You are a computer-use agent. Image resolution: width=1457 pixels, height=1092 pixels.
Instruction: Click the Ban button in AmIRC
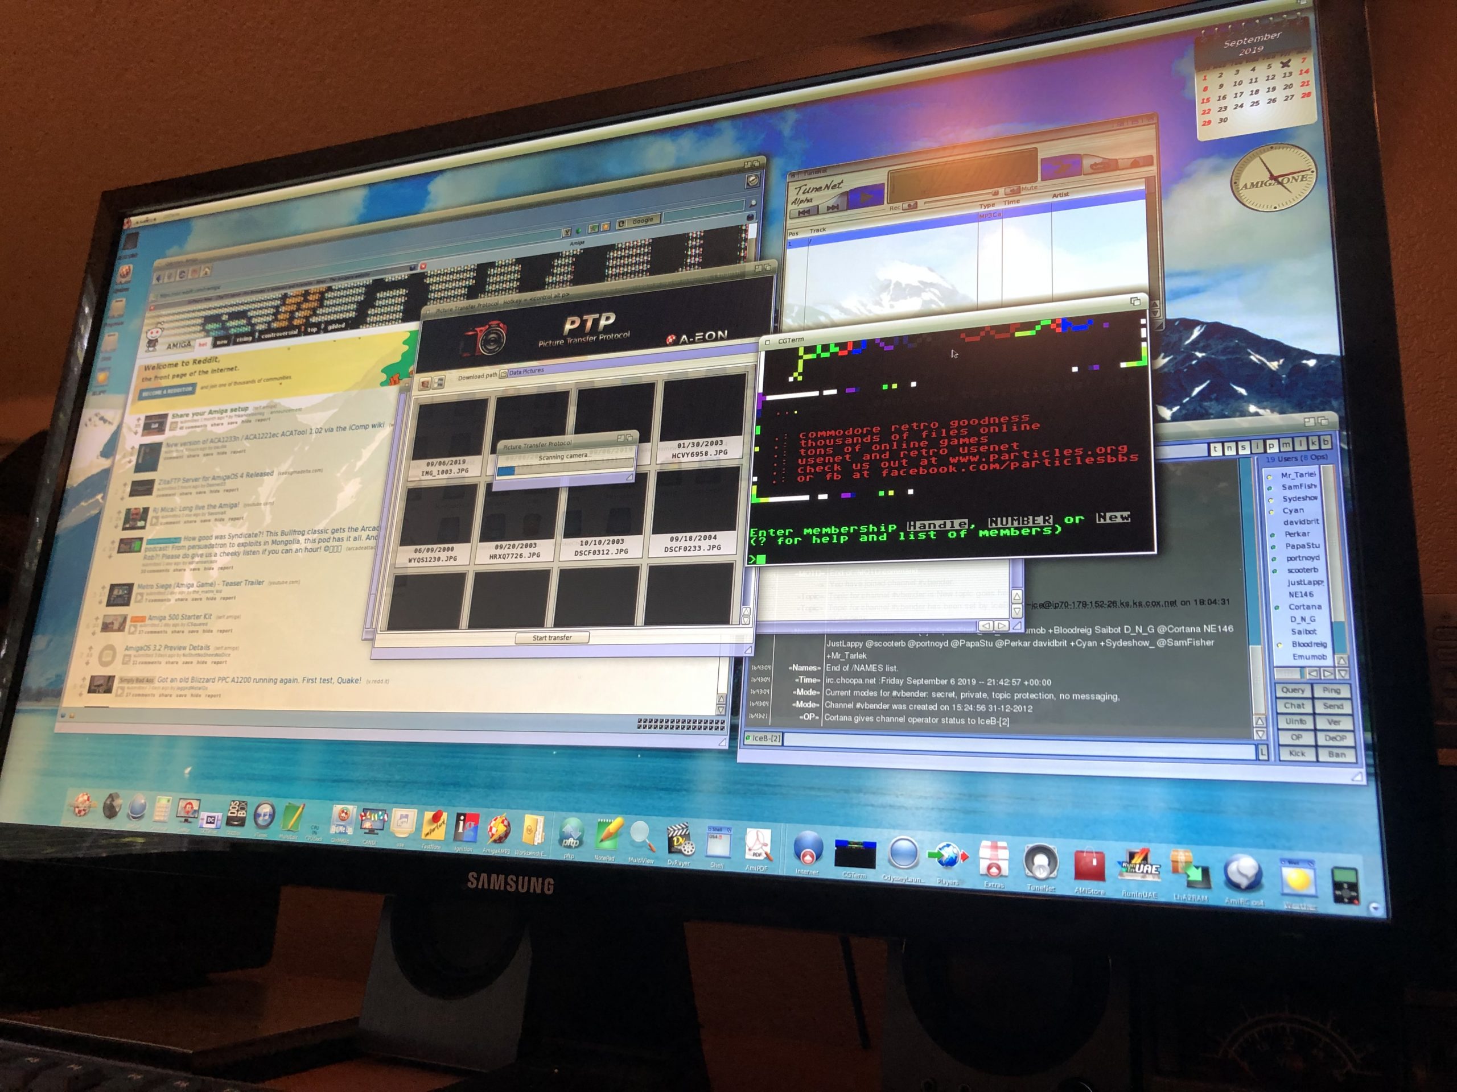point(1336,754)
